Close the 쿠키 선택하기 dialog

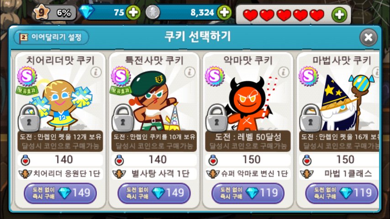click(x=369, y=37)
